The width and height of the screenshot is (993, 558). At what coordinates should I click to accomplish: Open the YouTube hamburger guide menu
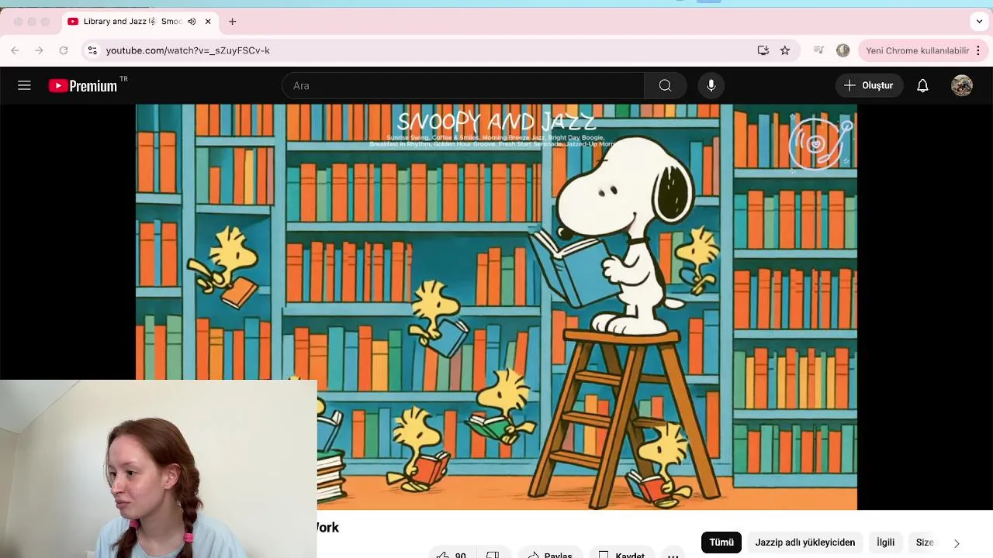(x=24, y=85)
